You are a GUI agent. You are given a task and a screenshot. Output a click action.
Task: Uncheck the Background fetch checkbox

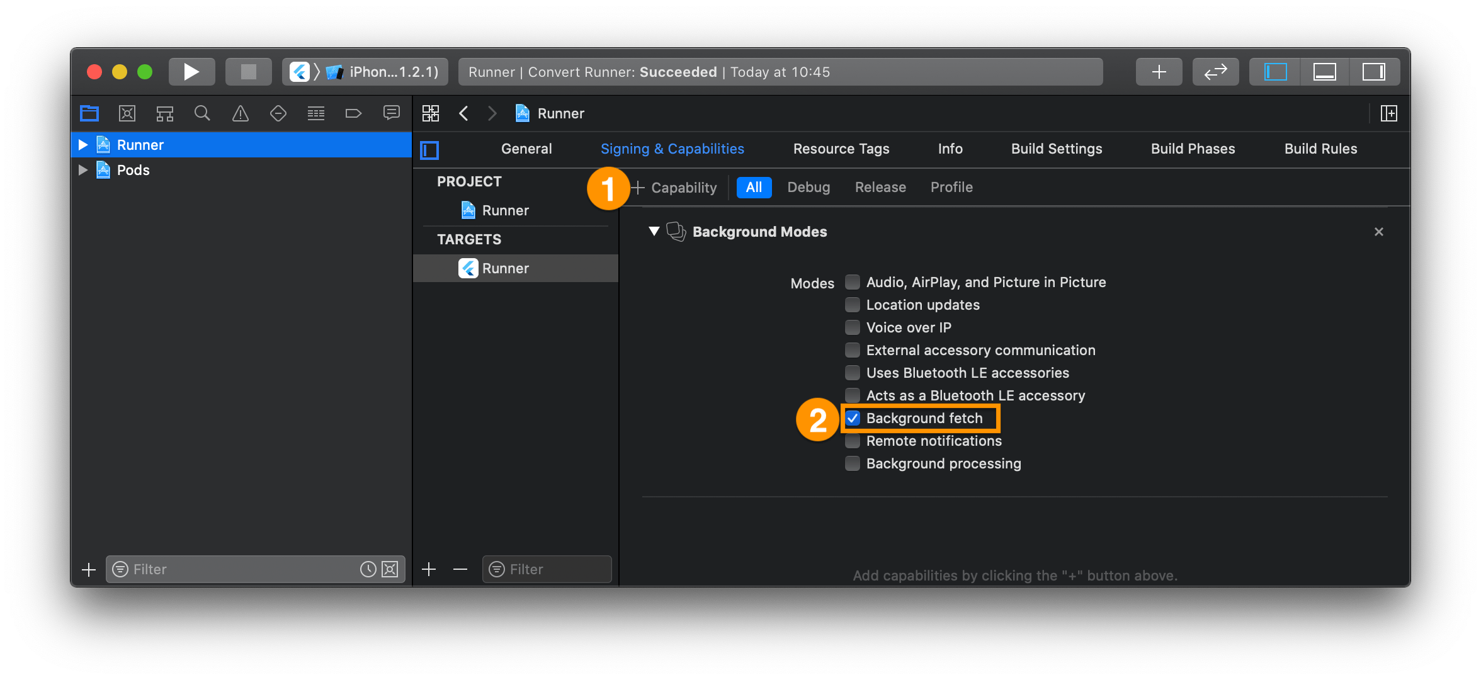tap(853, 418)
